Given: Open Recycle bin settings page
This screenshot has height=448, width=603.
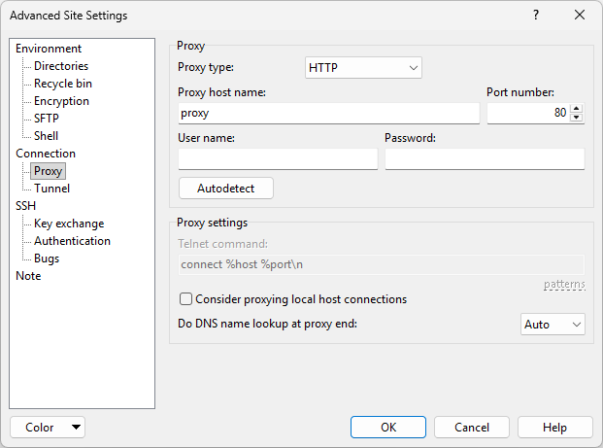Looking at the screenshot, I should 63,84.
